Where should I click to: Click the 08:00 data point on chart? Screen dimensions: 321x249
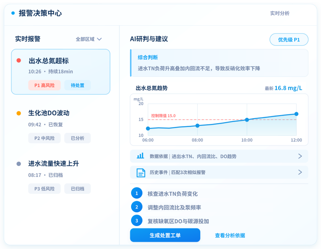197,125
